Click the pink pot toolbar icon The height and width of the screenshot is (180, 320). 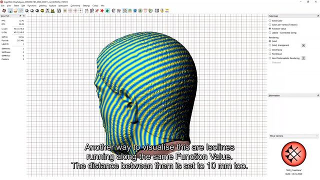(145, 10)
